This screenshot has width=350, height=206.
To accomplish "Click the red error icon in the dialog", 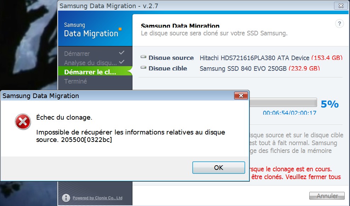I will coord(23,122).
